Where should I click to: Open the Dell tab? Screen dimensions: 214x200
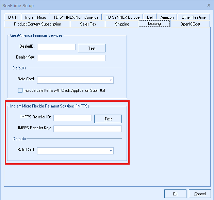[150, 17]
